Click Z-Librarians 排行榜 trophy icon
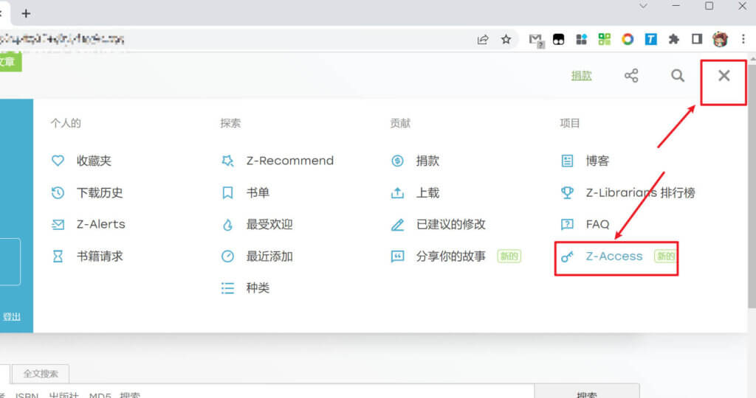Viewport: 756px width, 398px height. click(567, 192)
